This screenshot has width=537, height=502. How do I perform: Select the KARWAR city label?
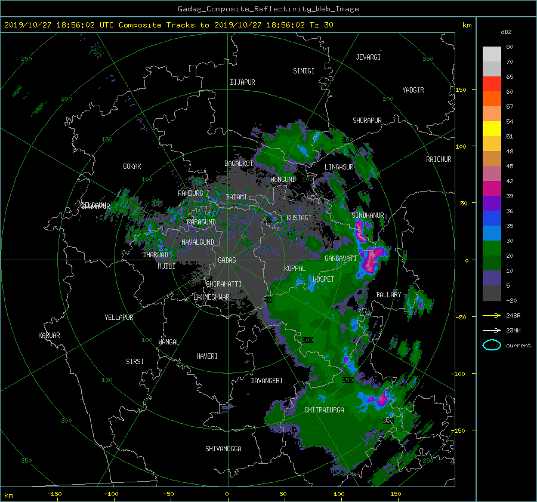point(49,335)
